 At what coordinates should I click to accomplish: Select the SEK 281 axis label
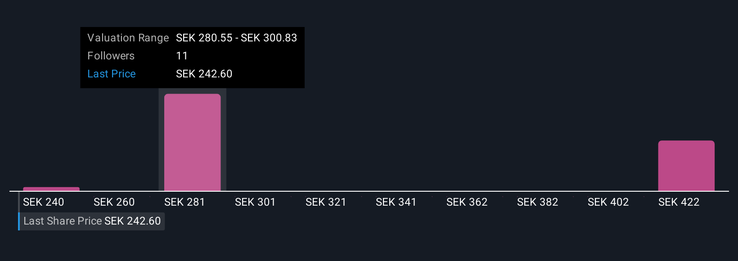[x=184, y=202]
